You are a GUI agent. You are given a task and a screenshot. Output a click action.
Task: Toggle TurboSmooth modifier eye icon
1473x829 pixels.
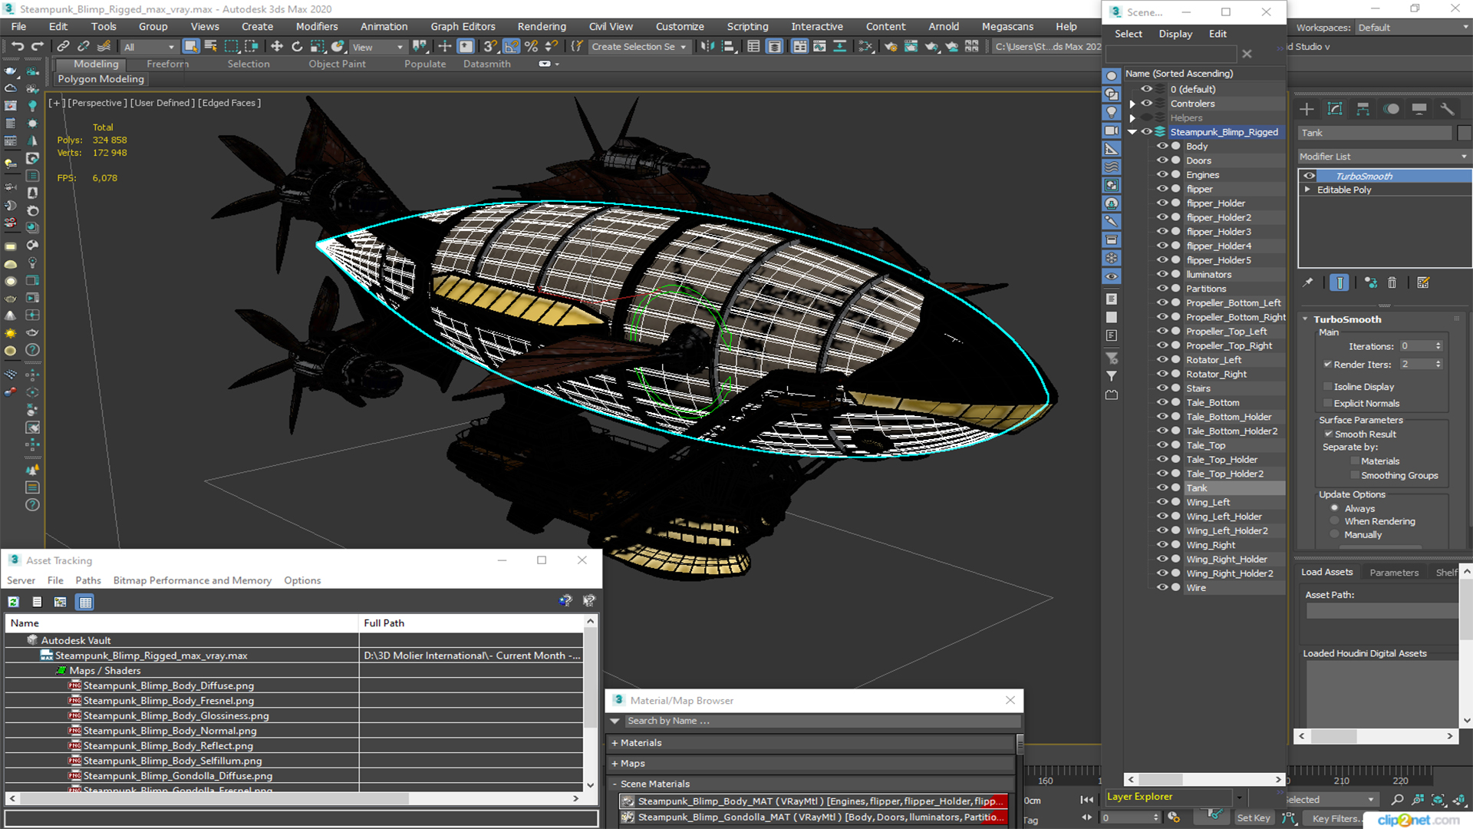(x=1309, y=176)
